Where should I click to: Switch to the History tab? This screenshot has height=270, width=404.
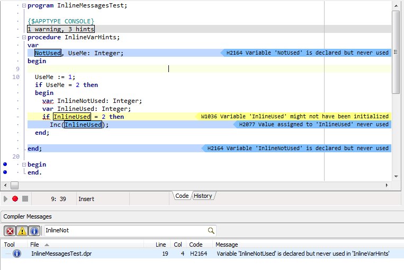pyautogui.click(x=203, y=196)
